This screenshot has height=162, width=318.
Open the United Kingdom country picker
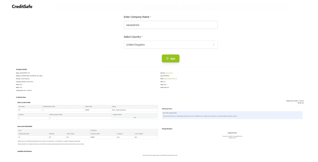[x=171, y=44]
